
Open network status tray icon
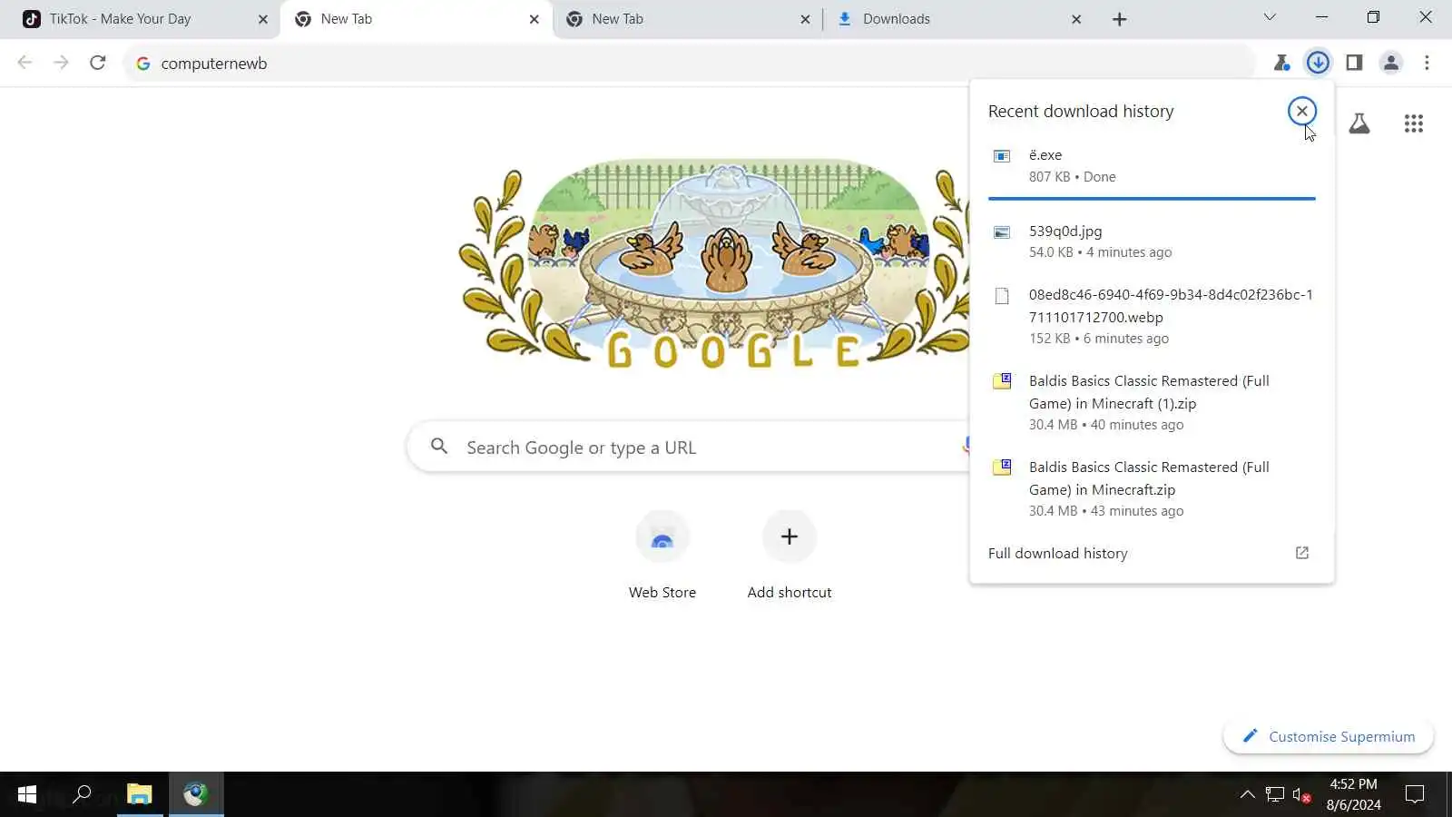pos(1275,794)
